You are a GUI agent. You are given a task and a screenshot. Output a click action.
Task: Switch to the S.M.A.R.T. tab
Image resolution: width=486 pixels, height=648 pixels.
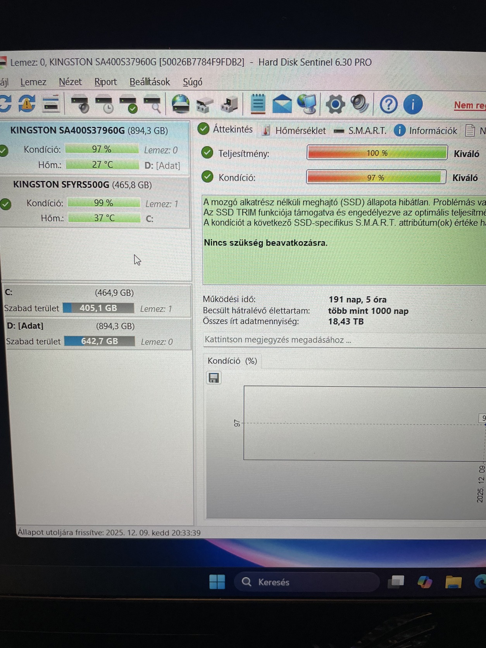coord(360,131)
